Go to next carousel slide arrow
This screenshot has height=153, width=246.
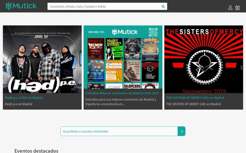coord(242,67)
